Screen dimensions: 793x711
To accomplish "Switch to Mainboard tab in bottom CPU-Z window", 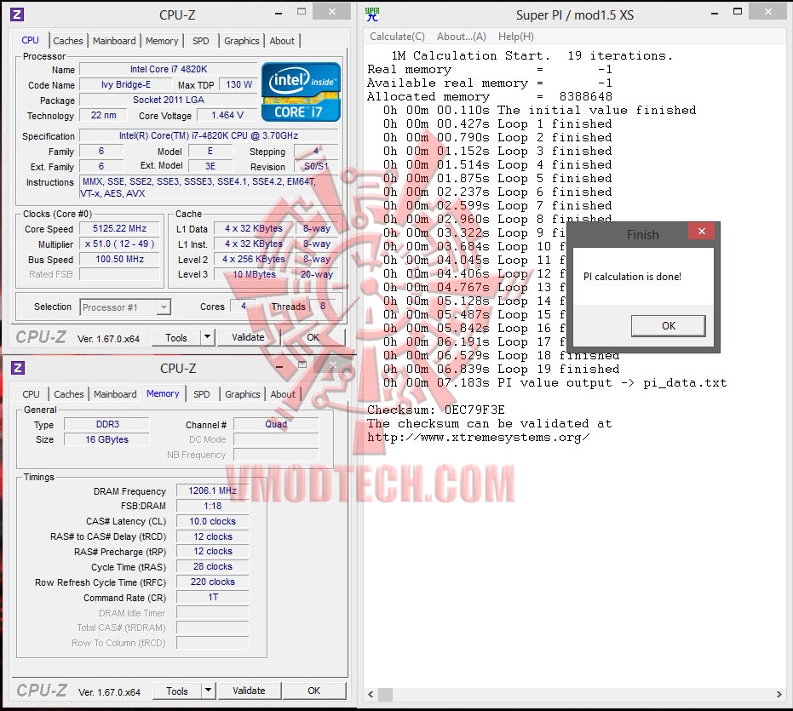I will [x=115, y=394].
